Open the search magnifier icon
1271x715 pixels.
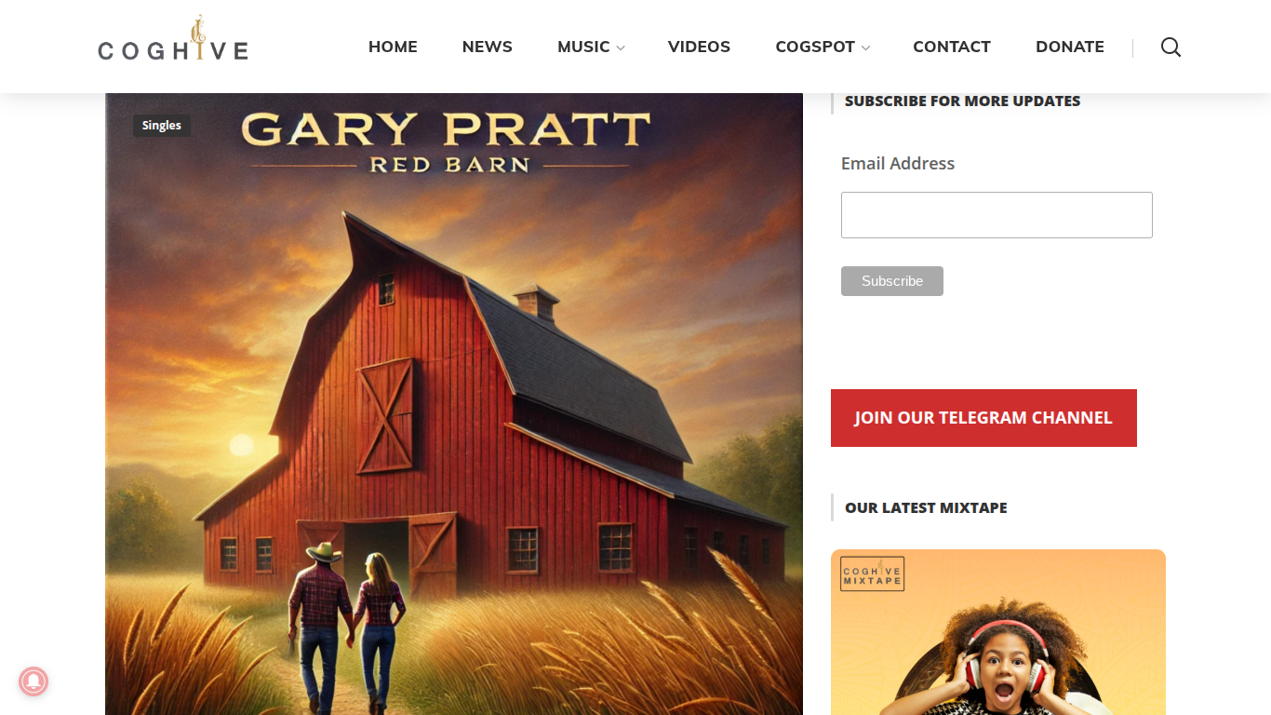[x=1171, y=47]
